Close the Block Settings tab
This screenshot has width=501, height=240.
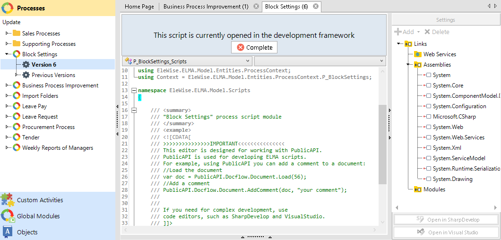pyautogui.click(x=316, y=7)
